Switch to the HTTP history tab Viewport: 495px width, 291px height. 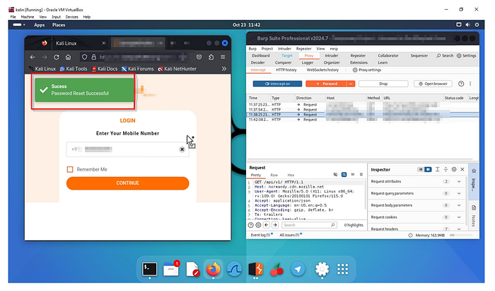click(x=286, y=70)
